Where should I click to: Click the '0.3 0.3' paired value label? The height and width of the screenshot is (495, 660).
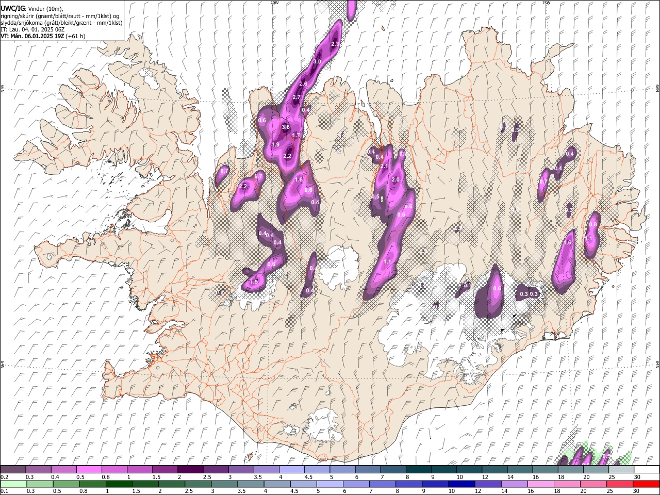point(529,294)
